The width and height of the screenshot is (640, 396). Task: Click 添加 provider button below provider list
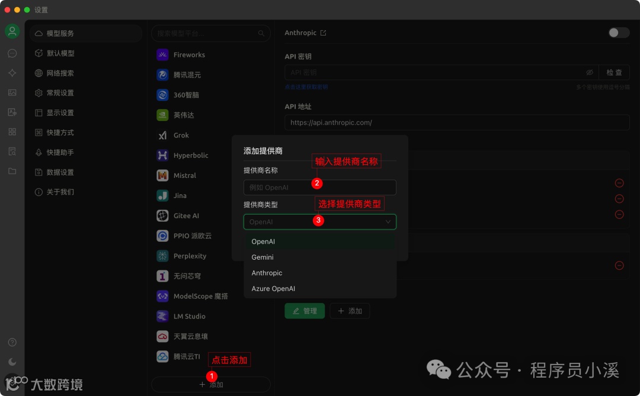click(210, 385)
